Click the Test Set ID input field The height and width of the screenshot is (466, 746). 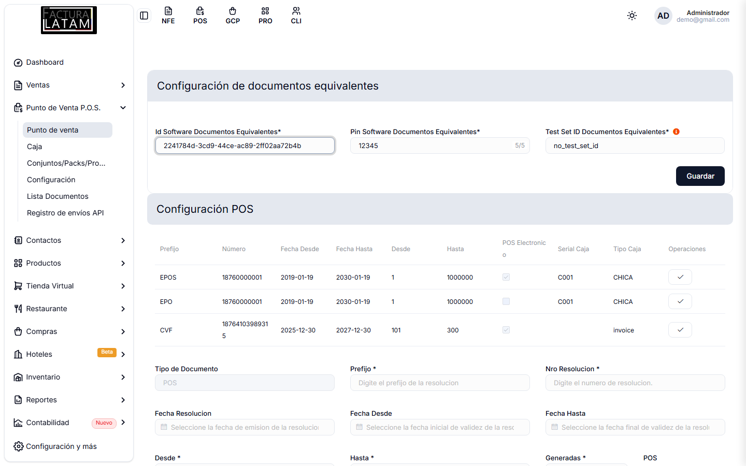pos(635,145)
